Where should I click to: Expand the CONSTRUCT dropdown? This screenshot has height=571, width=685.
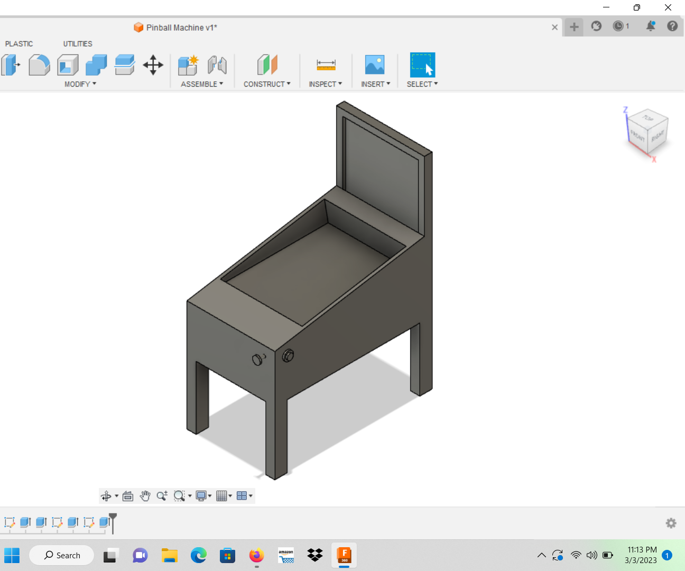click(x=267, y=84)
